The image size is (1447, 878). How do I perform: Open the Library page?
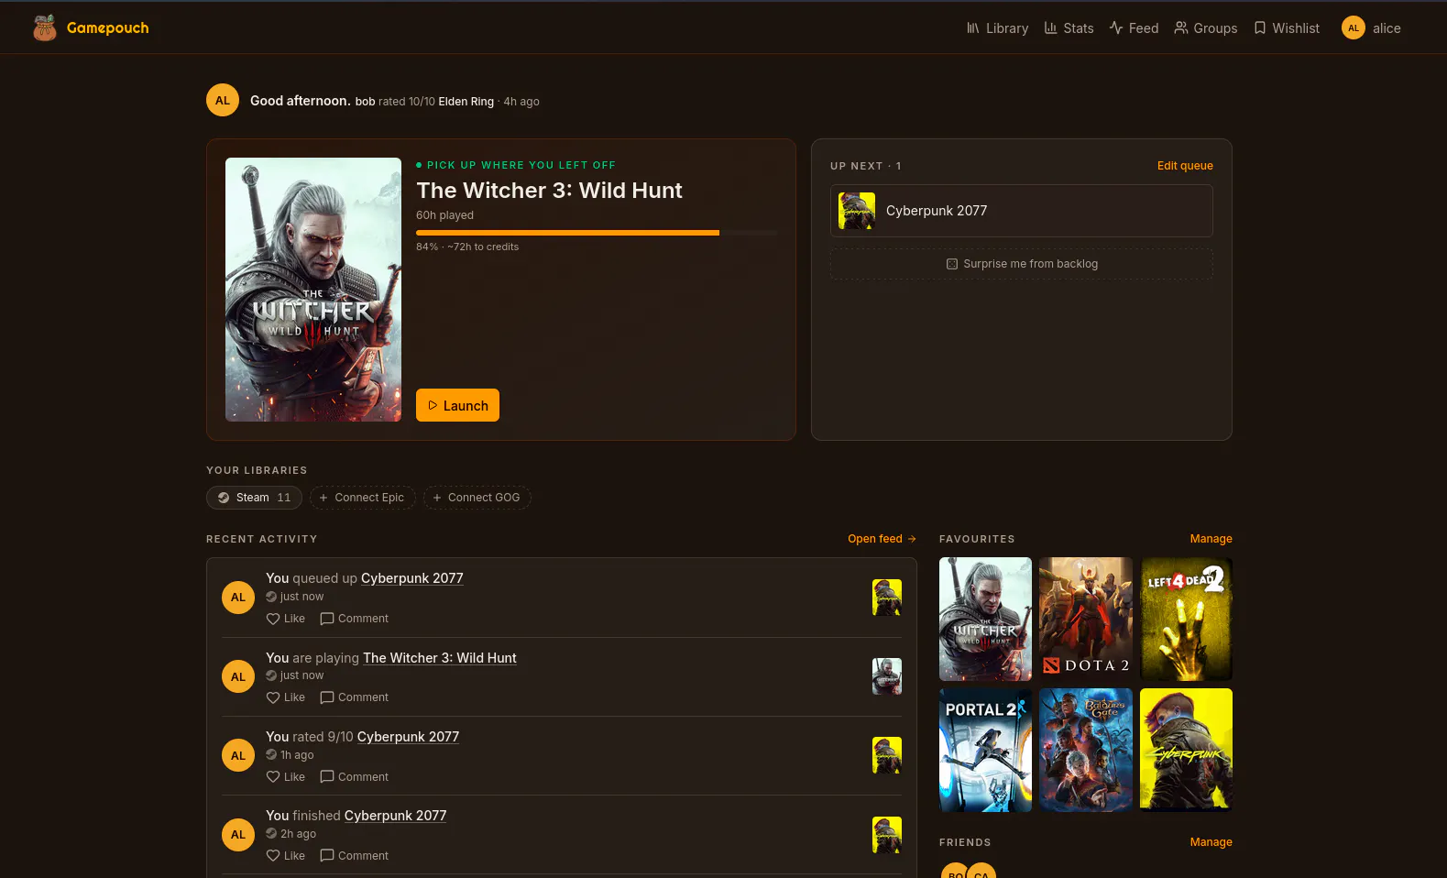point(997,28)
